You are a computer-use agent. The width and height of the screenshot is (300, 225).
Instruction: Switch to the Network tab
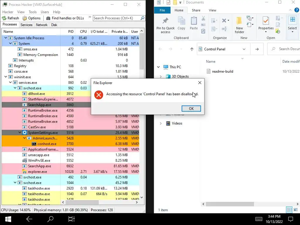[x=42, y=25]
